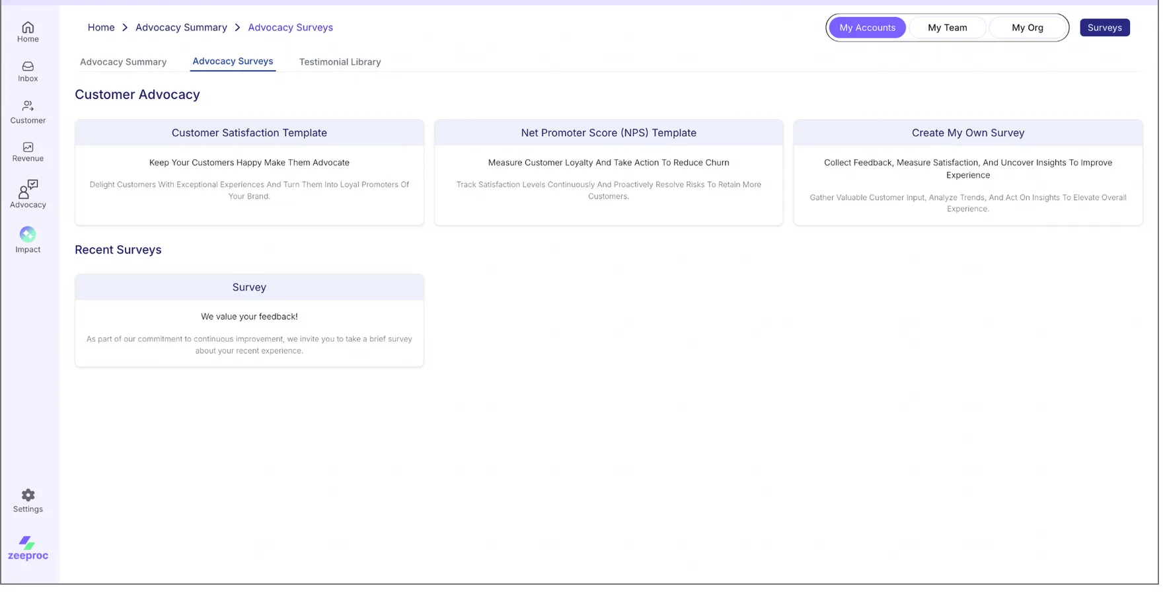This screenshot has width=1163, height=592.
Task: Click 'Measure Customer Loyalty And Take Action To Reduce Churn'
Action: pyautogui.click(x=608, y=162)
